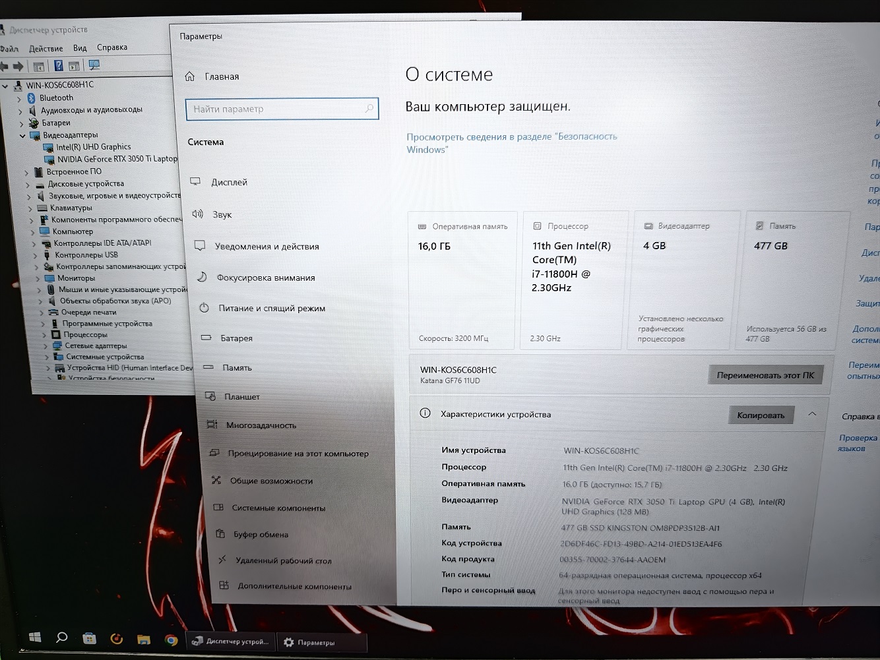This screenshot has width=880, height=660.
Task: Select NVIDIA GeForce RTX 3050 Ti Laptop device
Action: [117, 159]
